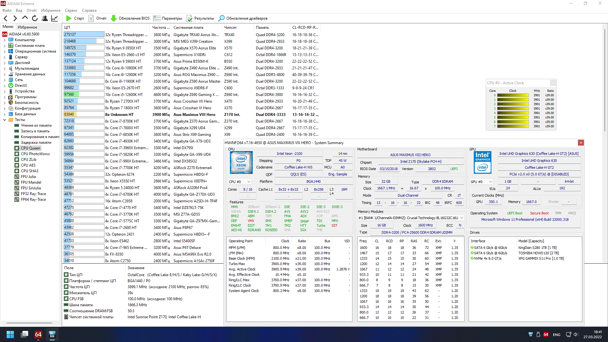Viewport: 608px width, 342px height.
Task: Toggle checkbox next to Множитель ЦП
Action: point(66,293)
